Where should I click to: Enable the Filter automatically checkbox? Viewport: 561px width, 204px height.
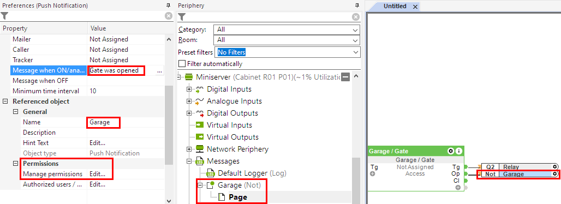tap(182, 64)
